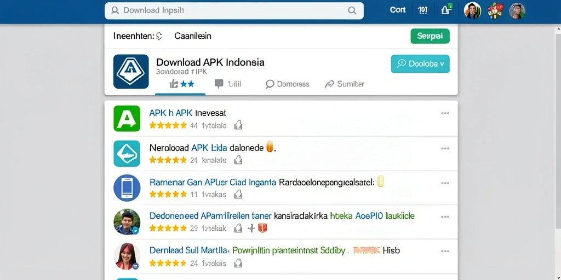Click the star rating of Neroload APK Lida

[x=168, y=160]
